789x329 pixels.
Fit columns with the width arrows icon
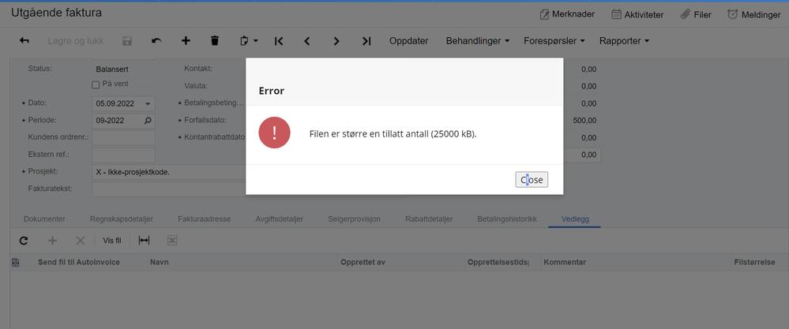(x=144, y=241)
